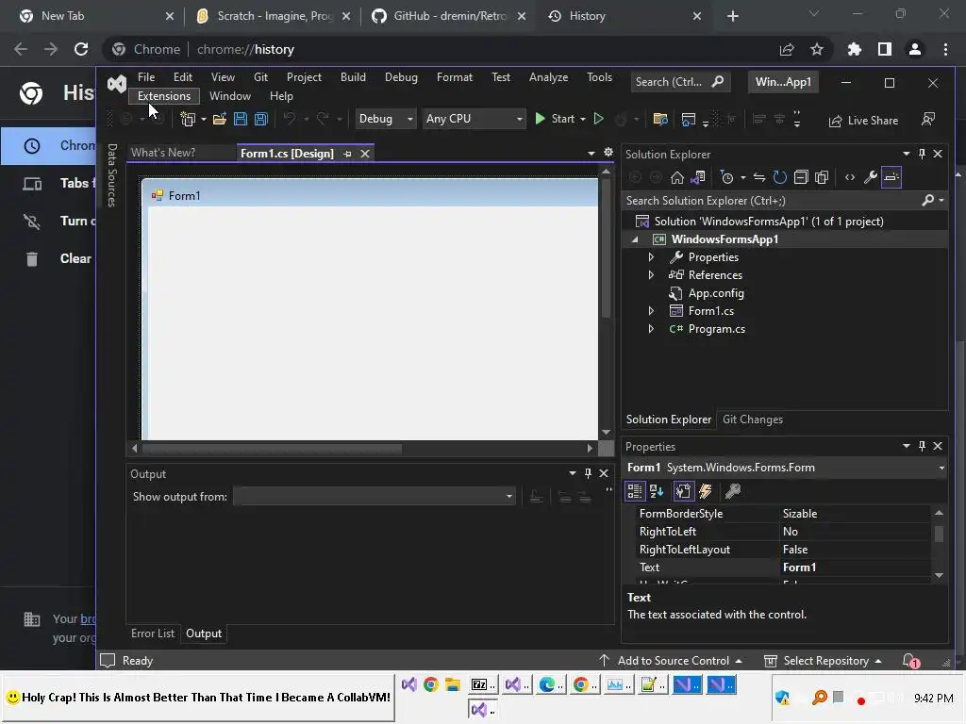Show Events lightning bolt in Properties panel
966x724 pixels.
[x=706, y=491]
